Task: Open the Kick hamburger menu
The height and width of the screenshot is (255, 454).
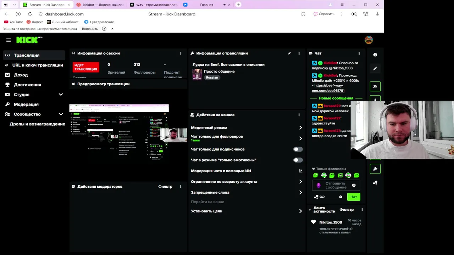Action: click(x=9, y=40)
